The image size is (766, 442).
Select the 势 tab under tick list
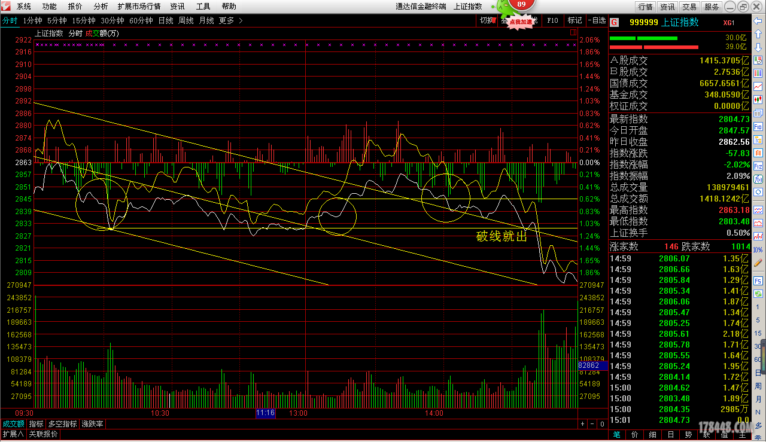(x=689, y=435)
